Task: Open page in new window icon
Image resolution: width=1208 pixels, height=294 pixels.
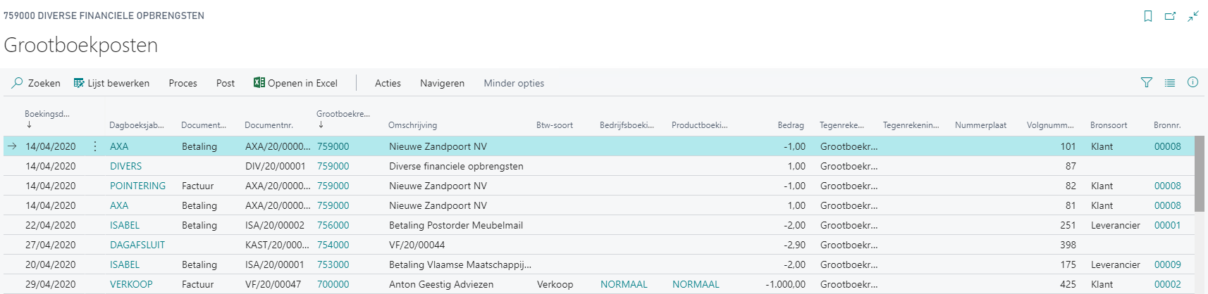Action: [x=1170, y=16]
